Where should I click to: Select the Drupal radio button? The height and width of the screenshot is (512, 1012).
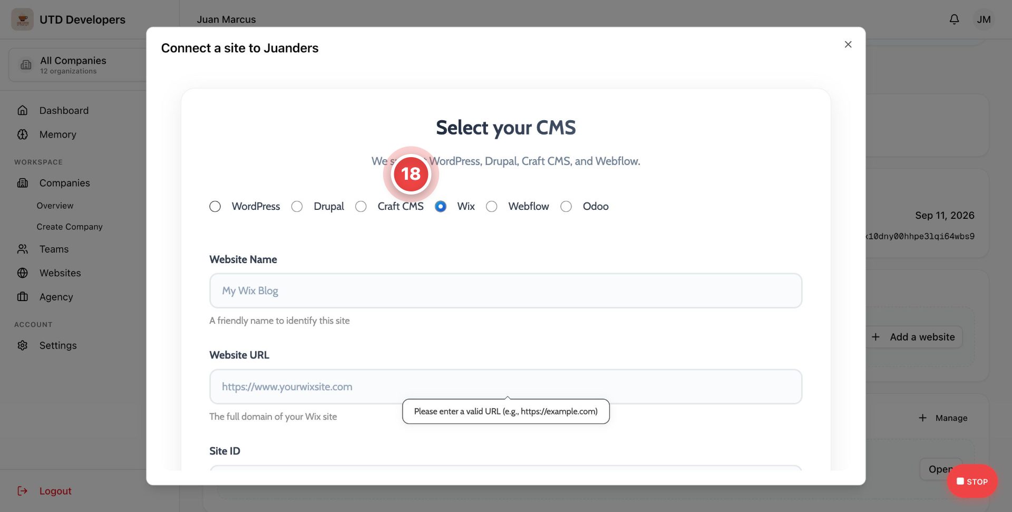[x=297, y=206]
